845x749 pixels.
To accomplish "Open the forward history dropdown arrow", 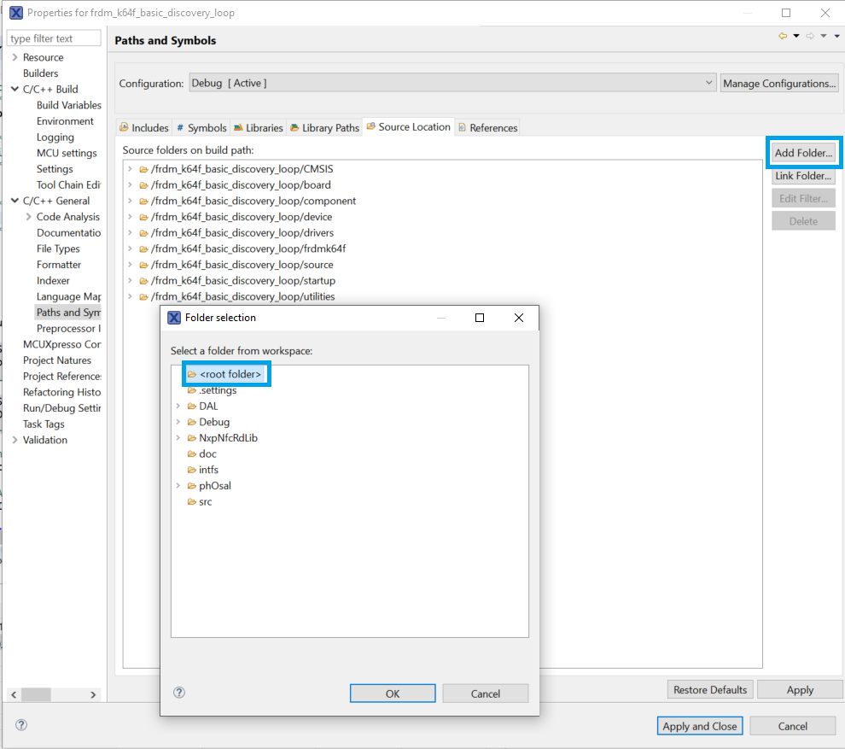I will (x=824, y=36).
